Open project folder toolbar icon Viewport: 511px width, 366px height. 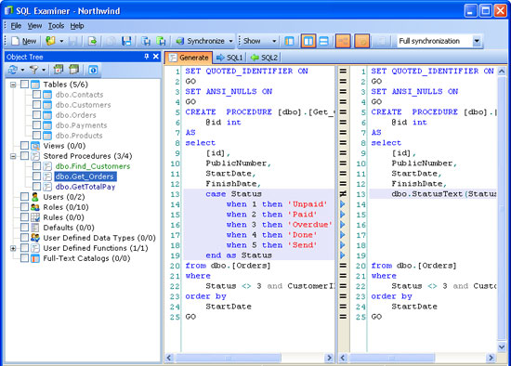click(x=50, y=41)
